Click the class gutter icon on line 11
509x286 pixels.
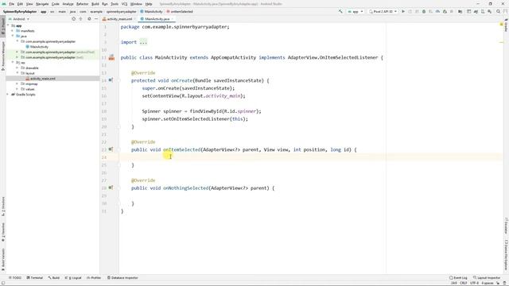pos(111,57)
